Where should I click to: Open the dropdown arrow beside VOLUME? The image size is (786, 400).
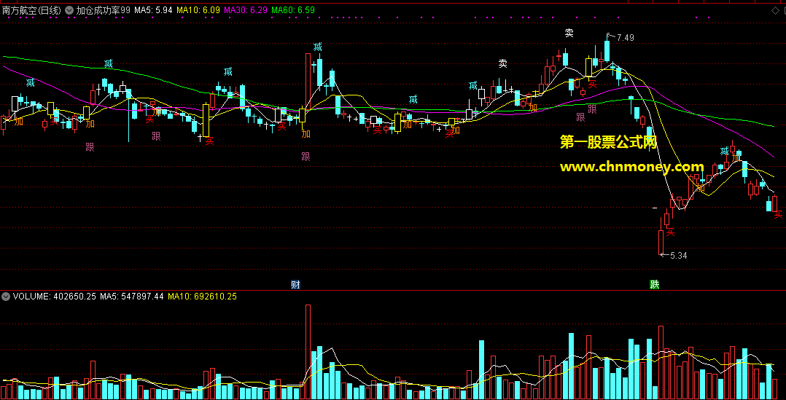6,297
